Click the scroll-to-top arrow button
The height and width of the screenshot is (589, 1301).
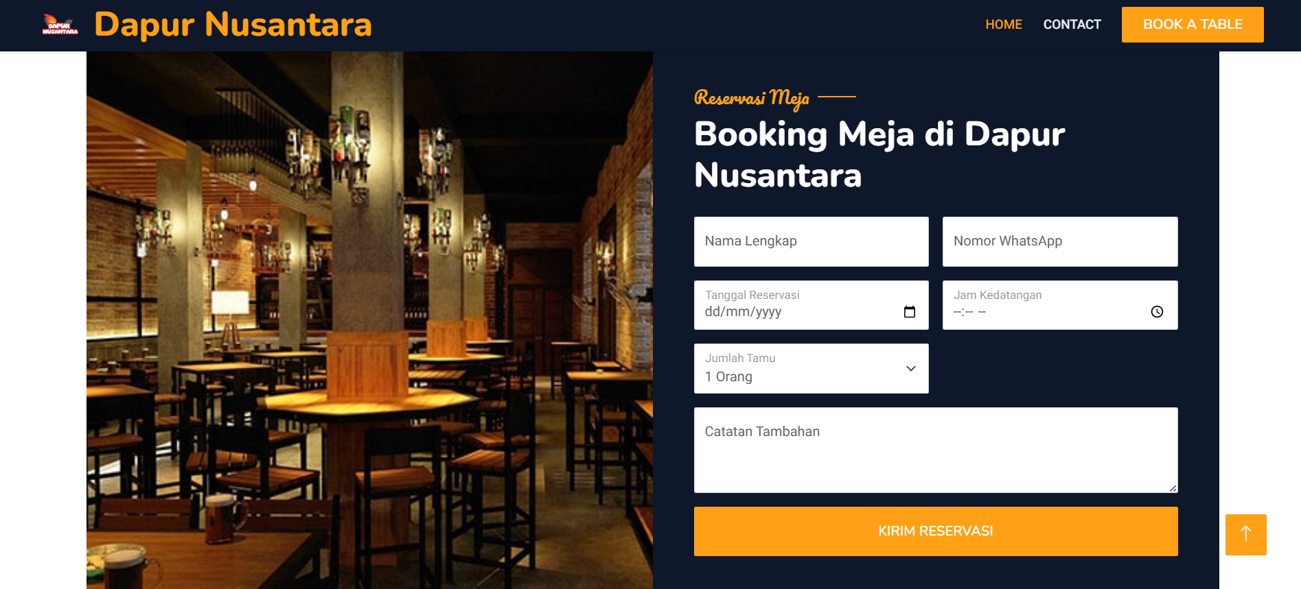1245,535
